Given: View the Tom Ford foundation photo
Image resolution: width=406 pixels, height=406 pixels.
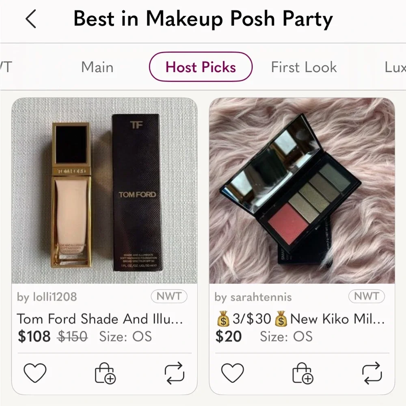Looking at the screenshot, I should click(x=105, y=190).
